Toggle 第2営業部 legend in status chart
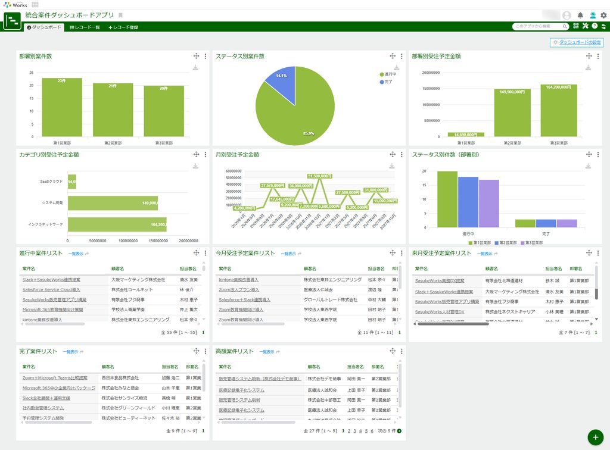 tap(505, 243)
